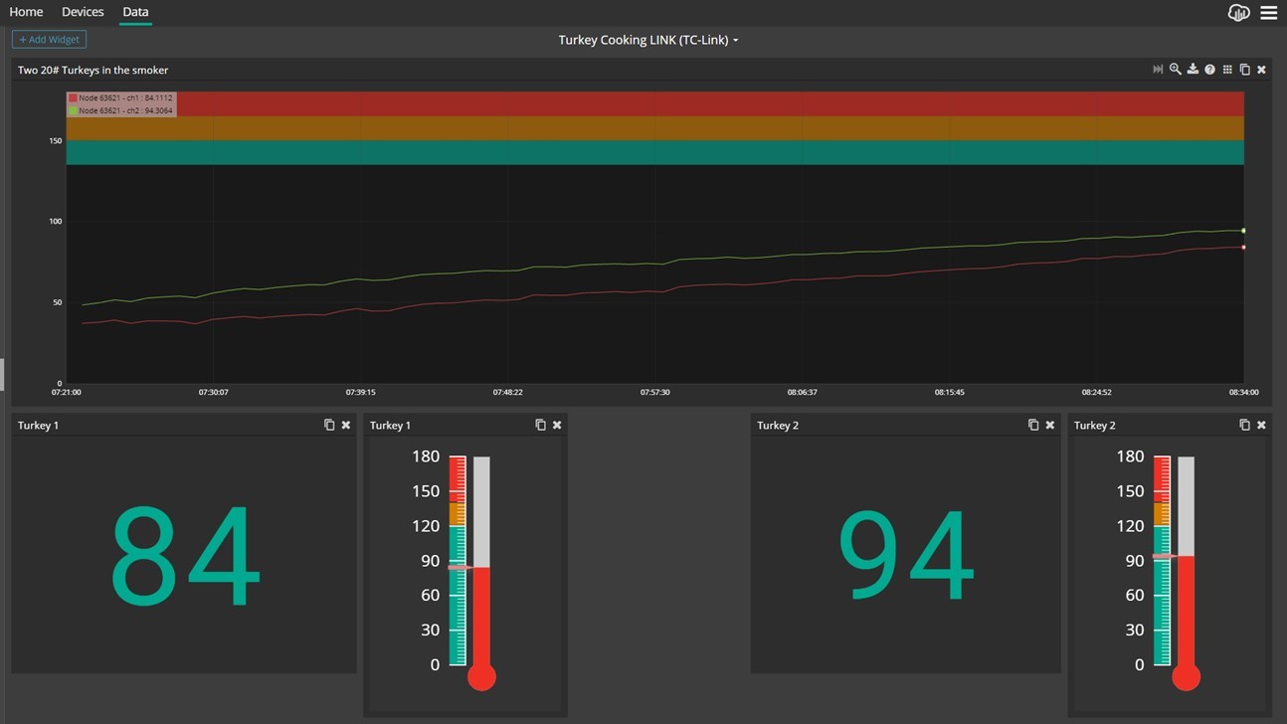The width and height of the screenshot is (1287, 724).
Task: Jump chart to latest data icon
Action: 1158,70
